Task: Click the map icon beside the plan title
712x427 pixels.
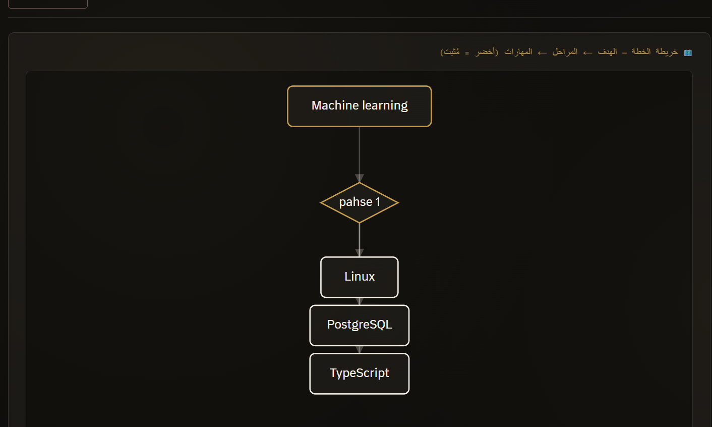Action: click(x=688, y=52)
